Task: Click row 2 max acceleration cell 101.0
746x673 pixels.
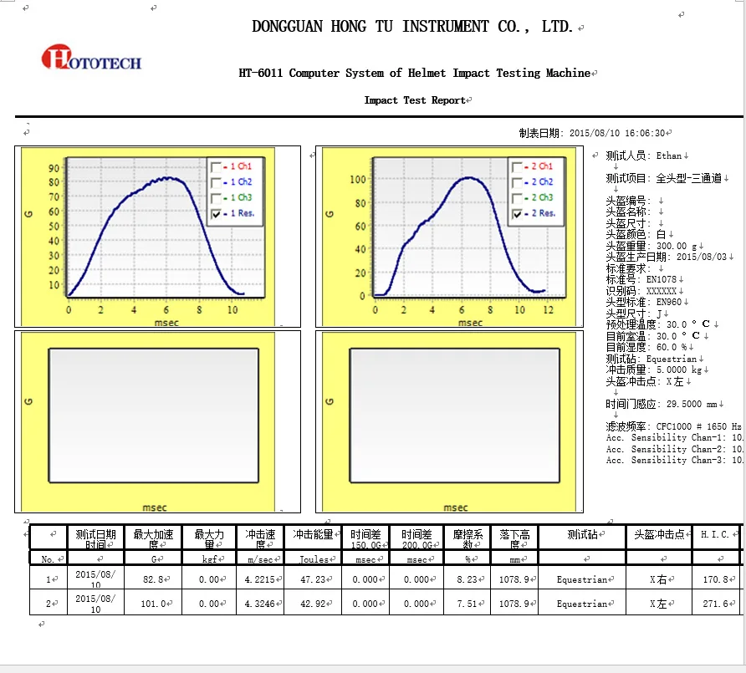Action: [x=153, y=604]
